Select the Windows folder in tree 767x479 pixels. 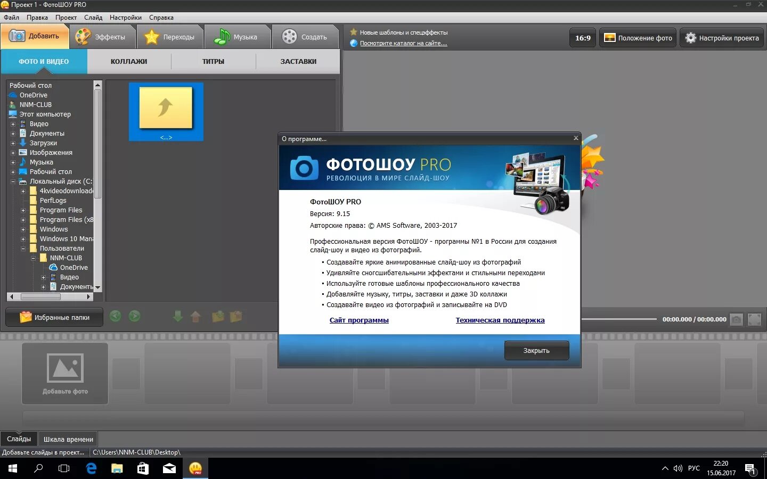54,229
